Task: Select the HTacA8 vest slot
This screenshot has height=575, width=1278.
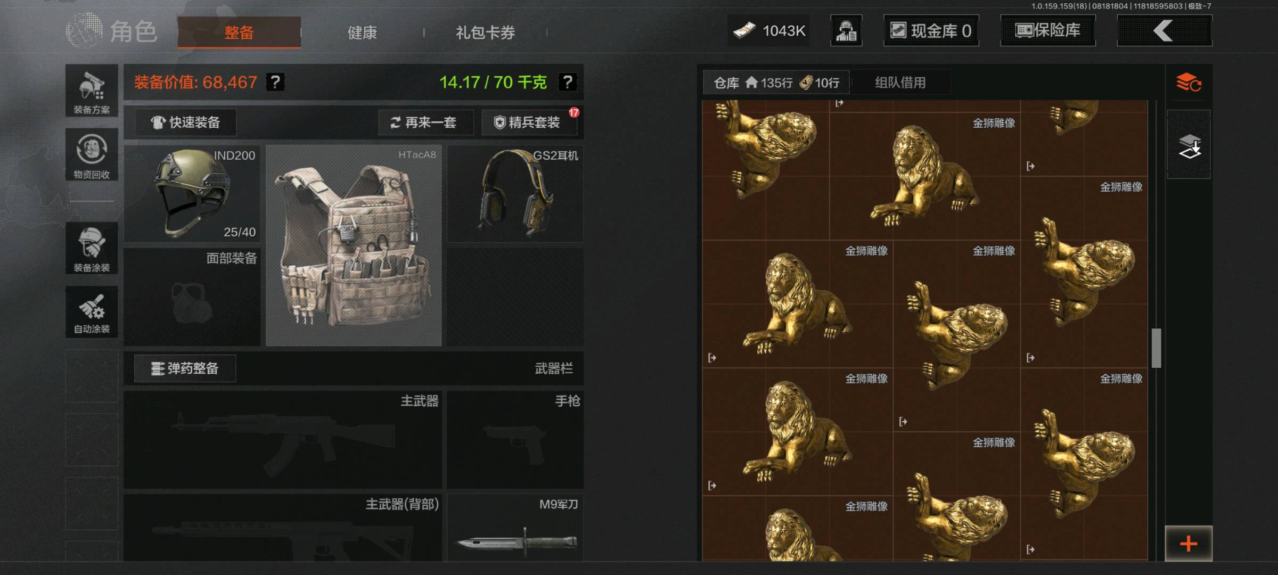Action: [x=354, y=245]
